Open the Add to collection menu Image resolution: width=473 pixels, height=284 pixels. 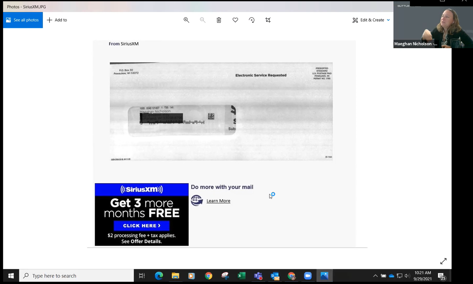57,20
